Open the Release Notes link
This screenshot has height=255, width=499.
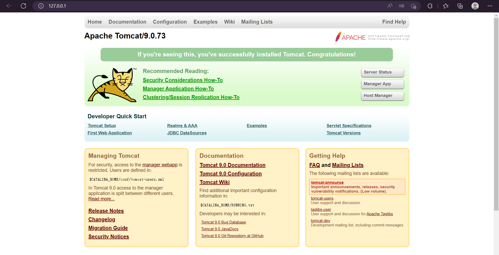tap(106, 211)
